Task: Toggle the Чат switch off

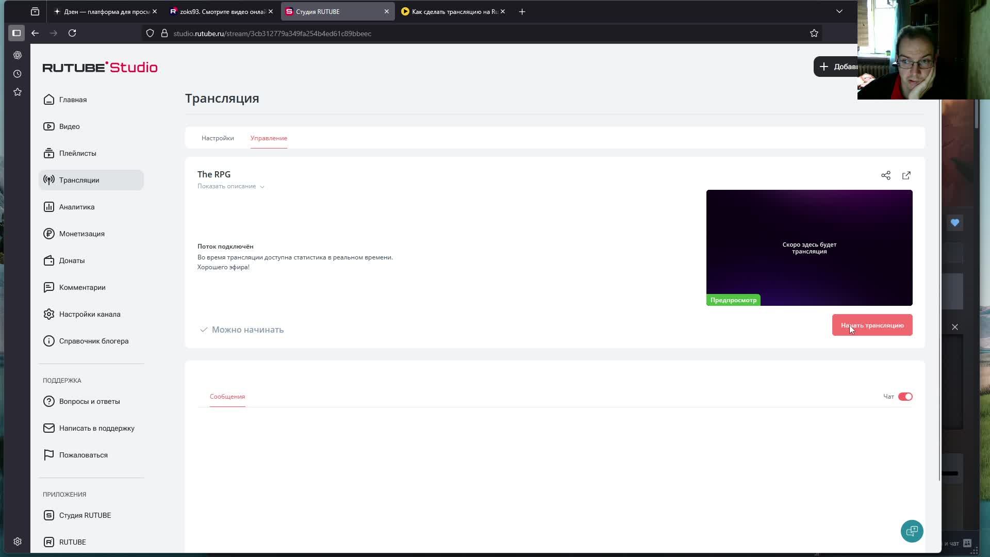Action: click(x=905, y=397)
